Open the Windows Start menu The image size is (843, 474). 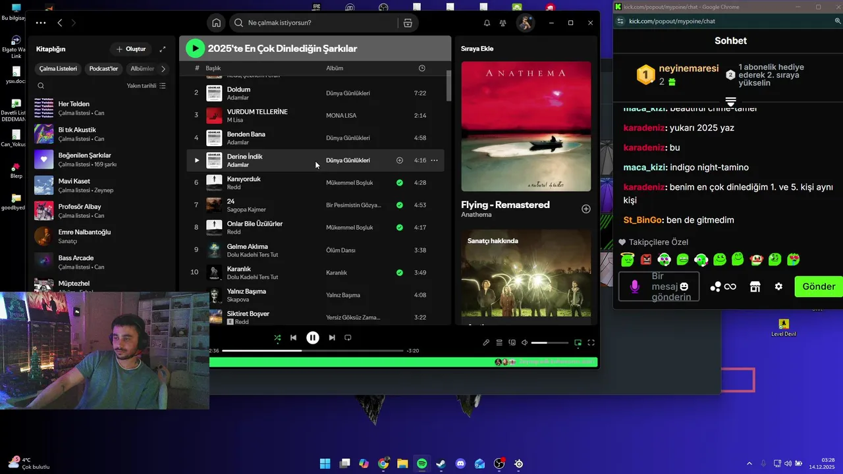pos(325,463)
